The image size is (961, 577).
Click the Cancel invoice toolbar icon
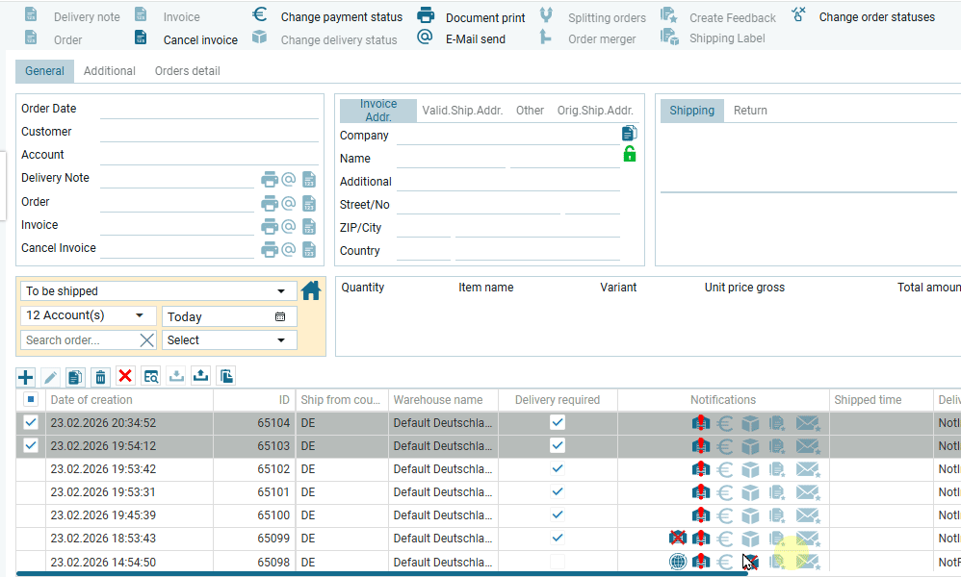(141, 38)
